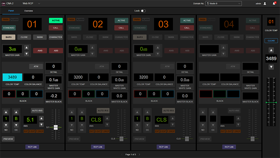Open the admin user account icon

pos(265,3)
